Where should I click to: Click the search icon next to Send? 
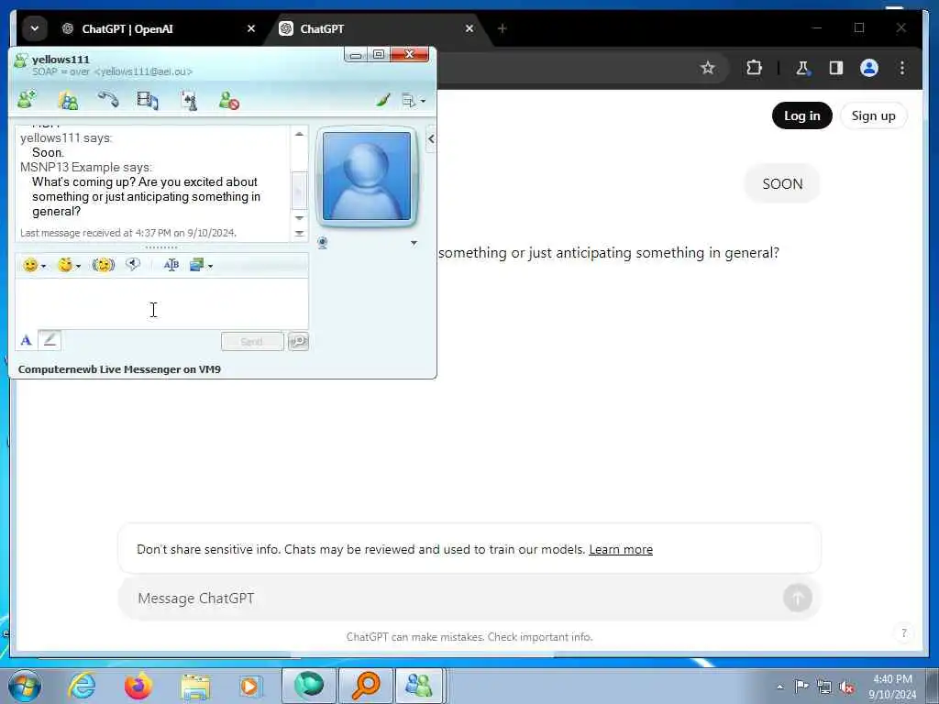298,341
